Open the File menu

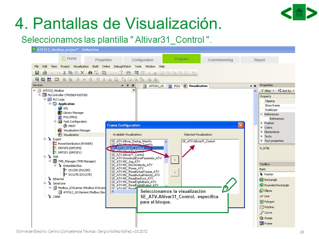pyautogui.click(x=37, y=66)
